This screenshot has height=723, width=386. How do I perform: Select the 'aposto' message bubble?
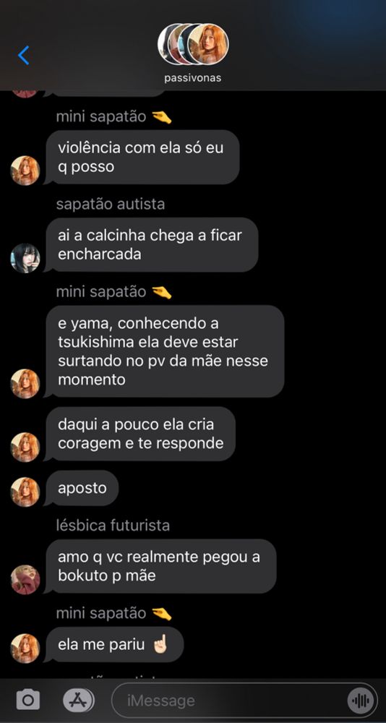pyautogui.click(x=82, y=488)
